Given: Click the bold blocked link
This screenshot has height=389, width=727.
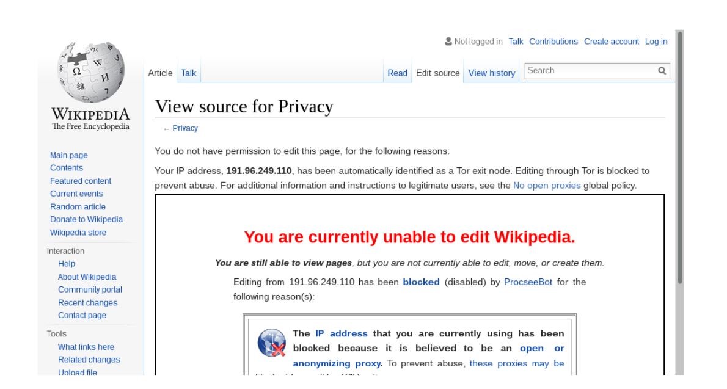Looking at the screenshot, I should (x=421, y=282).
